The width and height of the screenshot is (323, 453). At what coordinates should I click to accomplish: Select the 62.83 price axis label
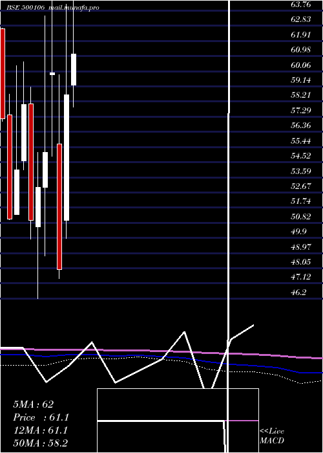pyautogui.click(x=301, y=19)
